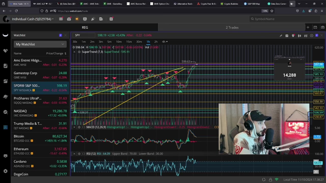Click the download inbox icon in account toolbar
Image resolution: width=326 pixels, height=183 pixels.
85,19
